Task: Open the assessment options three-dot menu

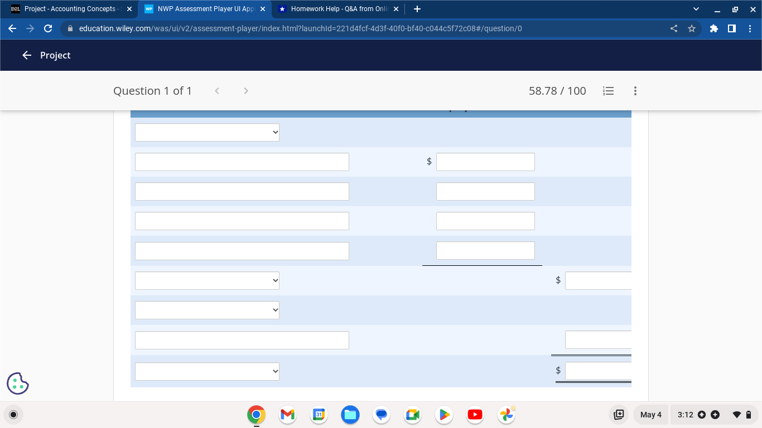Action: point(635,91)
